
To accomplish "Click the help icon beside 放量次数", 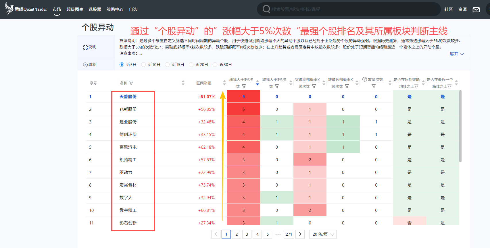I will click(364, 80).
